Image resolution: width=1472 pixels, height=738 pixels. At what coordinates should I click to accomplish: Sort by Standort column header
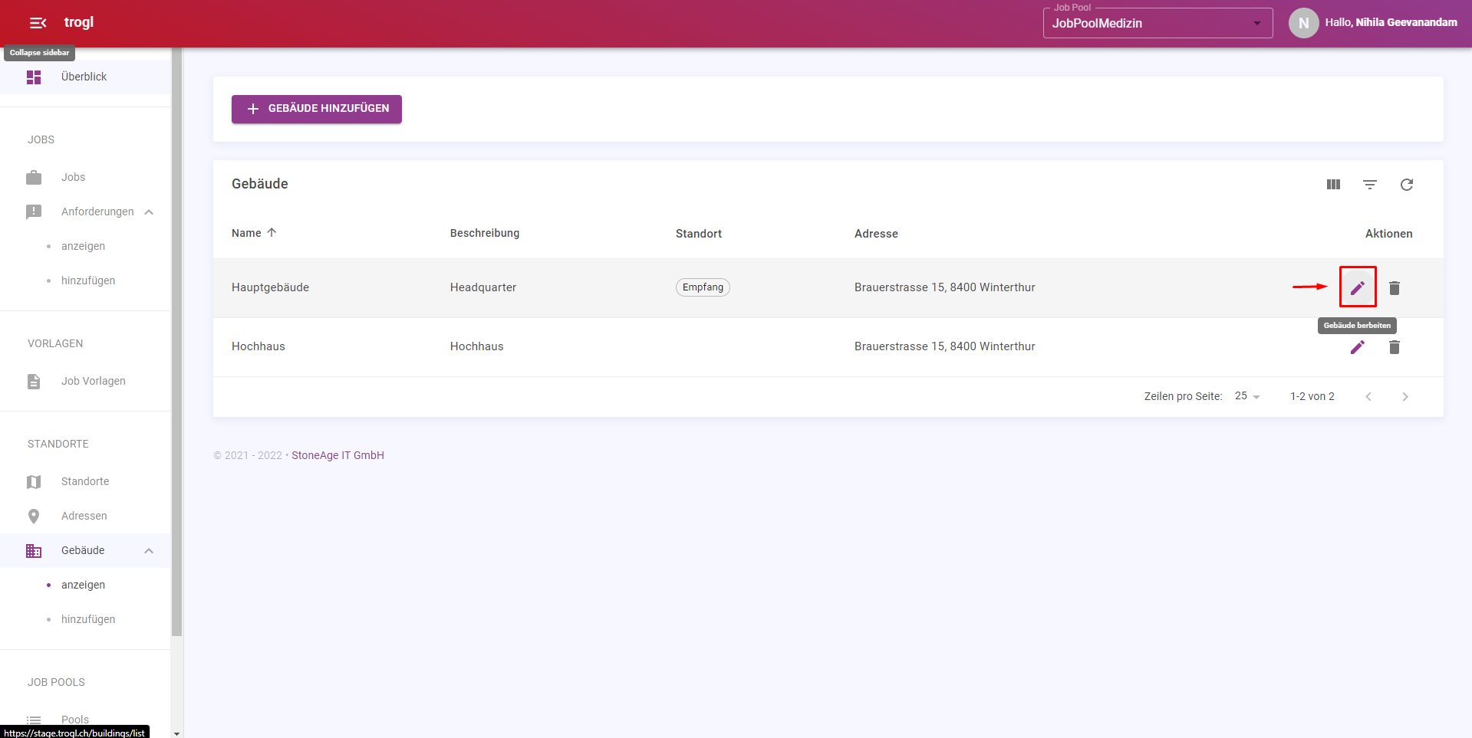pos(699,234)
